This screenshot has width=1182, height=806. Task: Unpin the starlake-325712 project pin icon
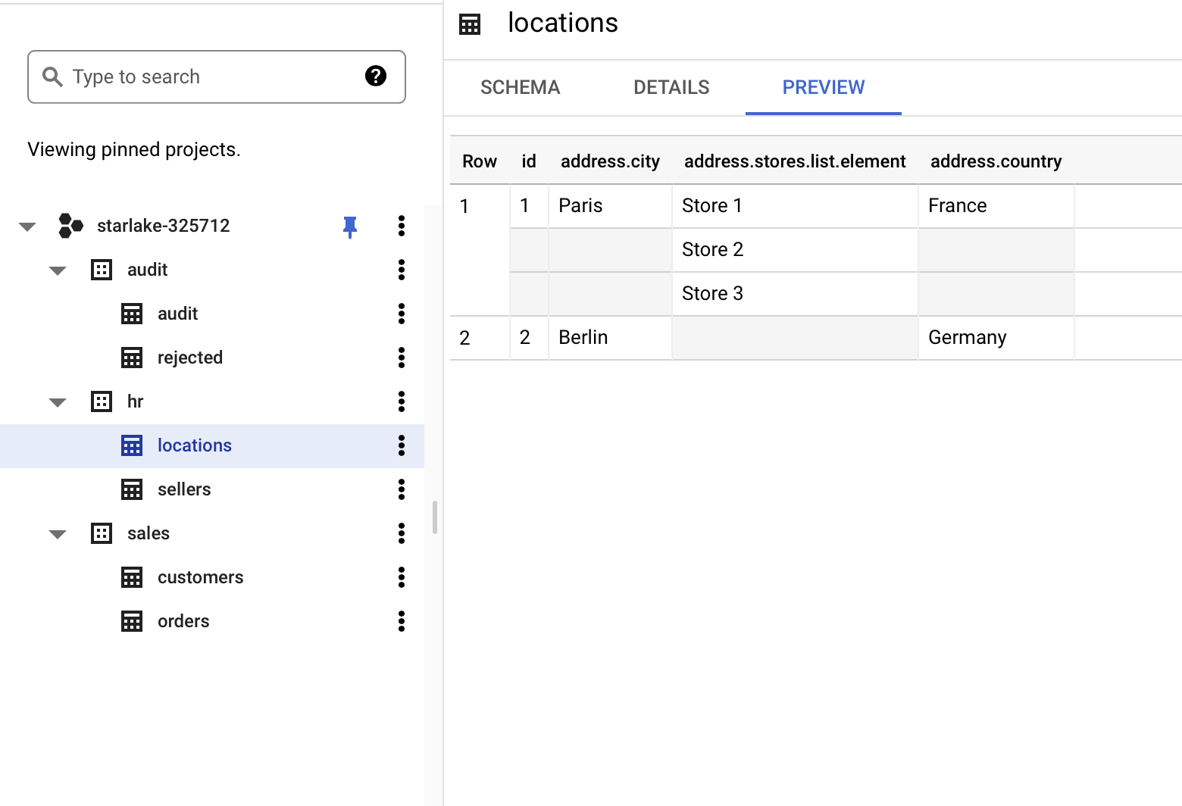point(350,226)
